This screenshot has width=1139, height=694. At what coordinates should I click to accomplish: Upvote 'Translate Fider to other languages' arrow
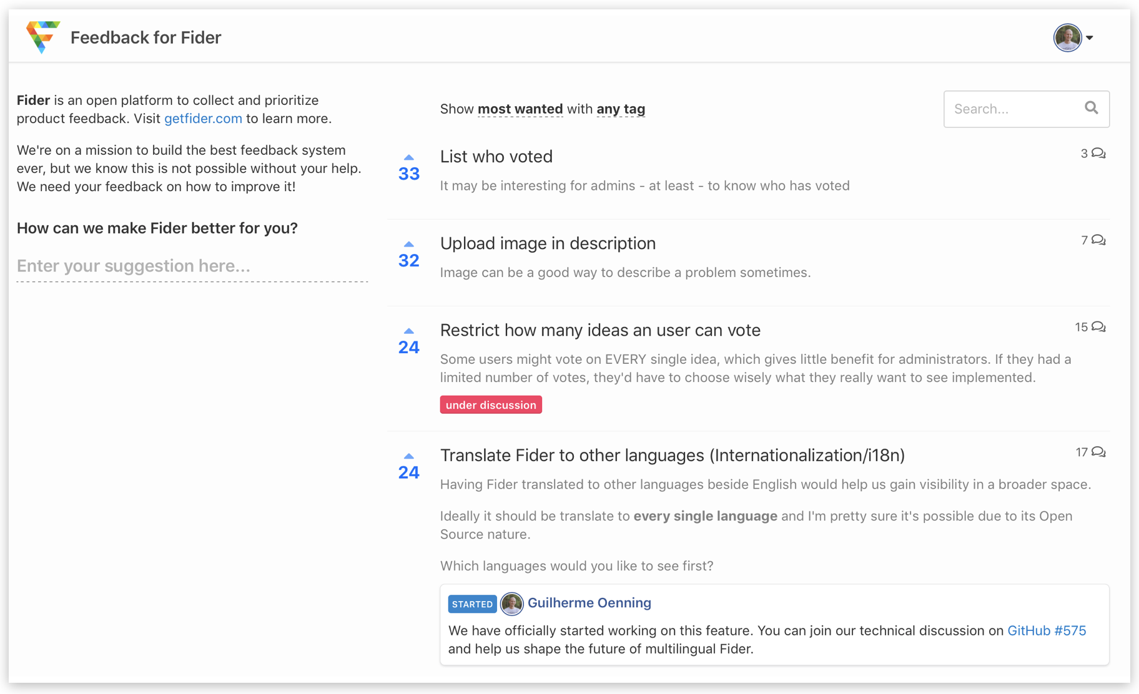click(x=409, y=456)
